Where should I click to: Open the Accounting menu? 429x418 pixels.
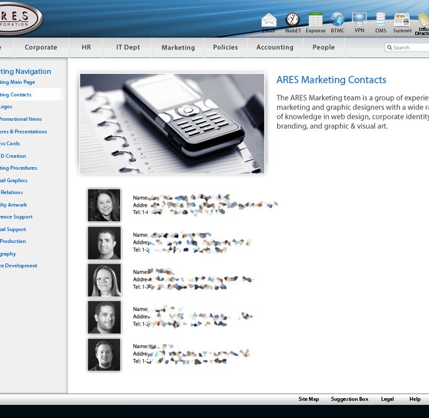pos(275,48)
